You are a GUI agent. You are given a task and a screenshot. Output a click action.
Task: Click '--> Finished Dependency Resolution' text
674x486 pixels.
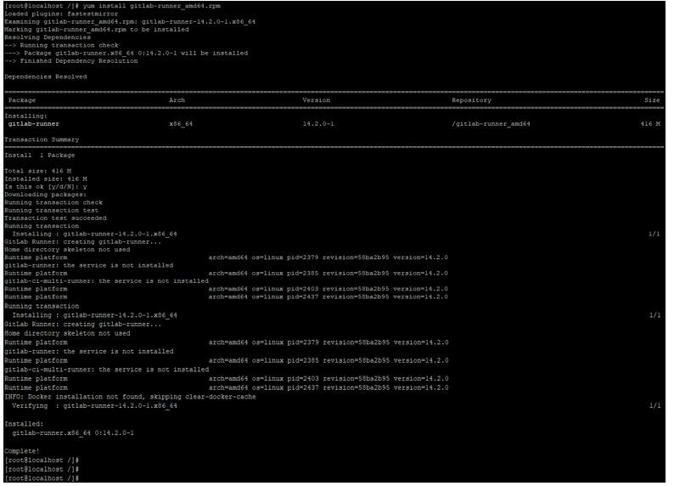(71, 61)
